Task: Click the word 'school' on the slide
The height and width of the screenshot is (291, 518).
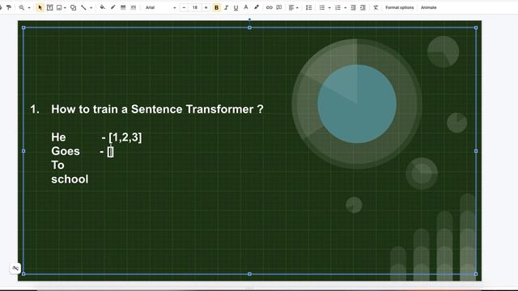Action: tap(70, 179)
